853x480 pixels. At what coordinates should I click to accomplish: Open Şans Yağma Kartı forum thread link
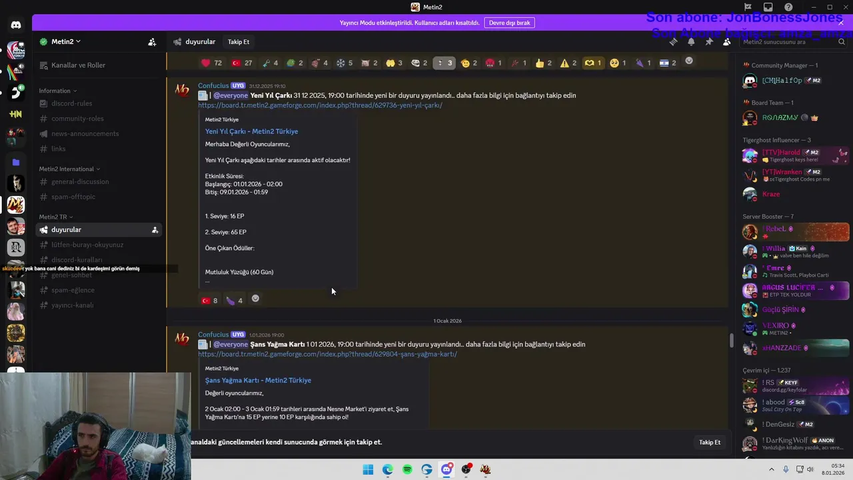[x=327, y=354]
